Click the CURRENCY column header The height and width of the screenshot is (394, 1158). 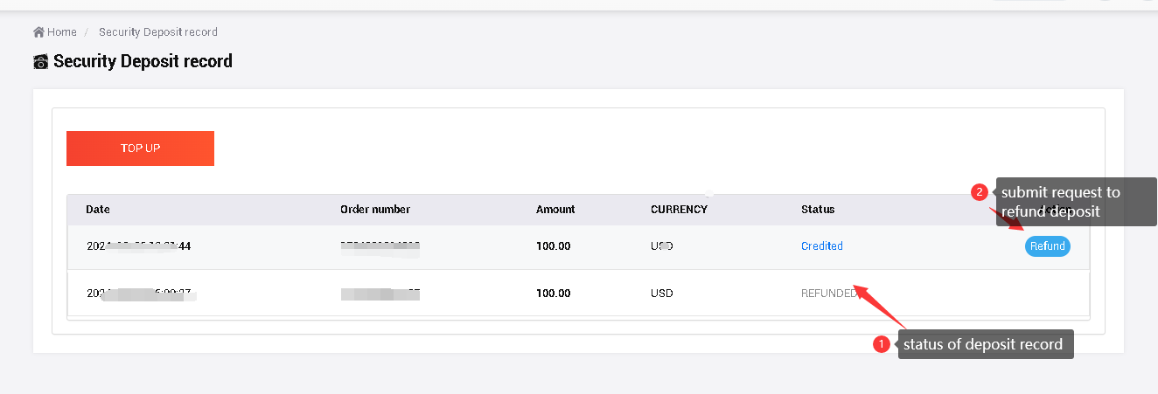click(679, 210)
